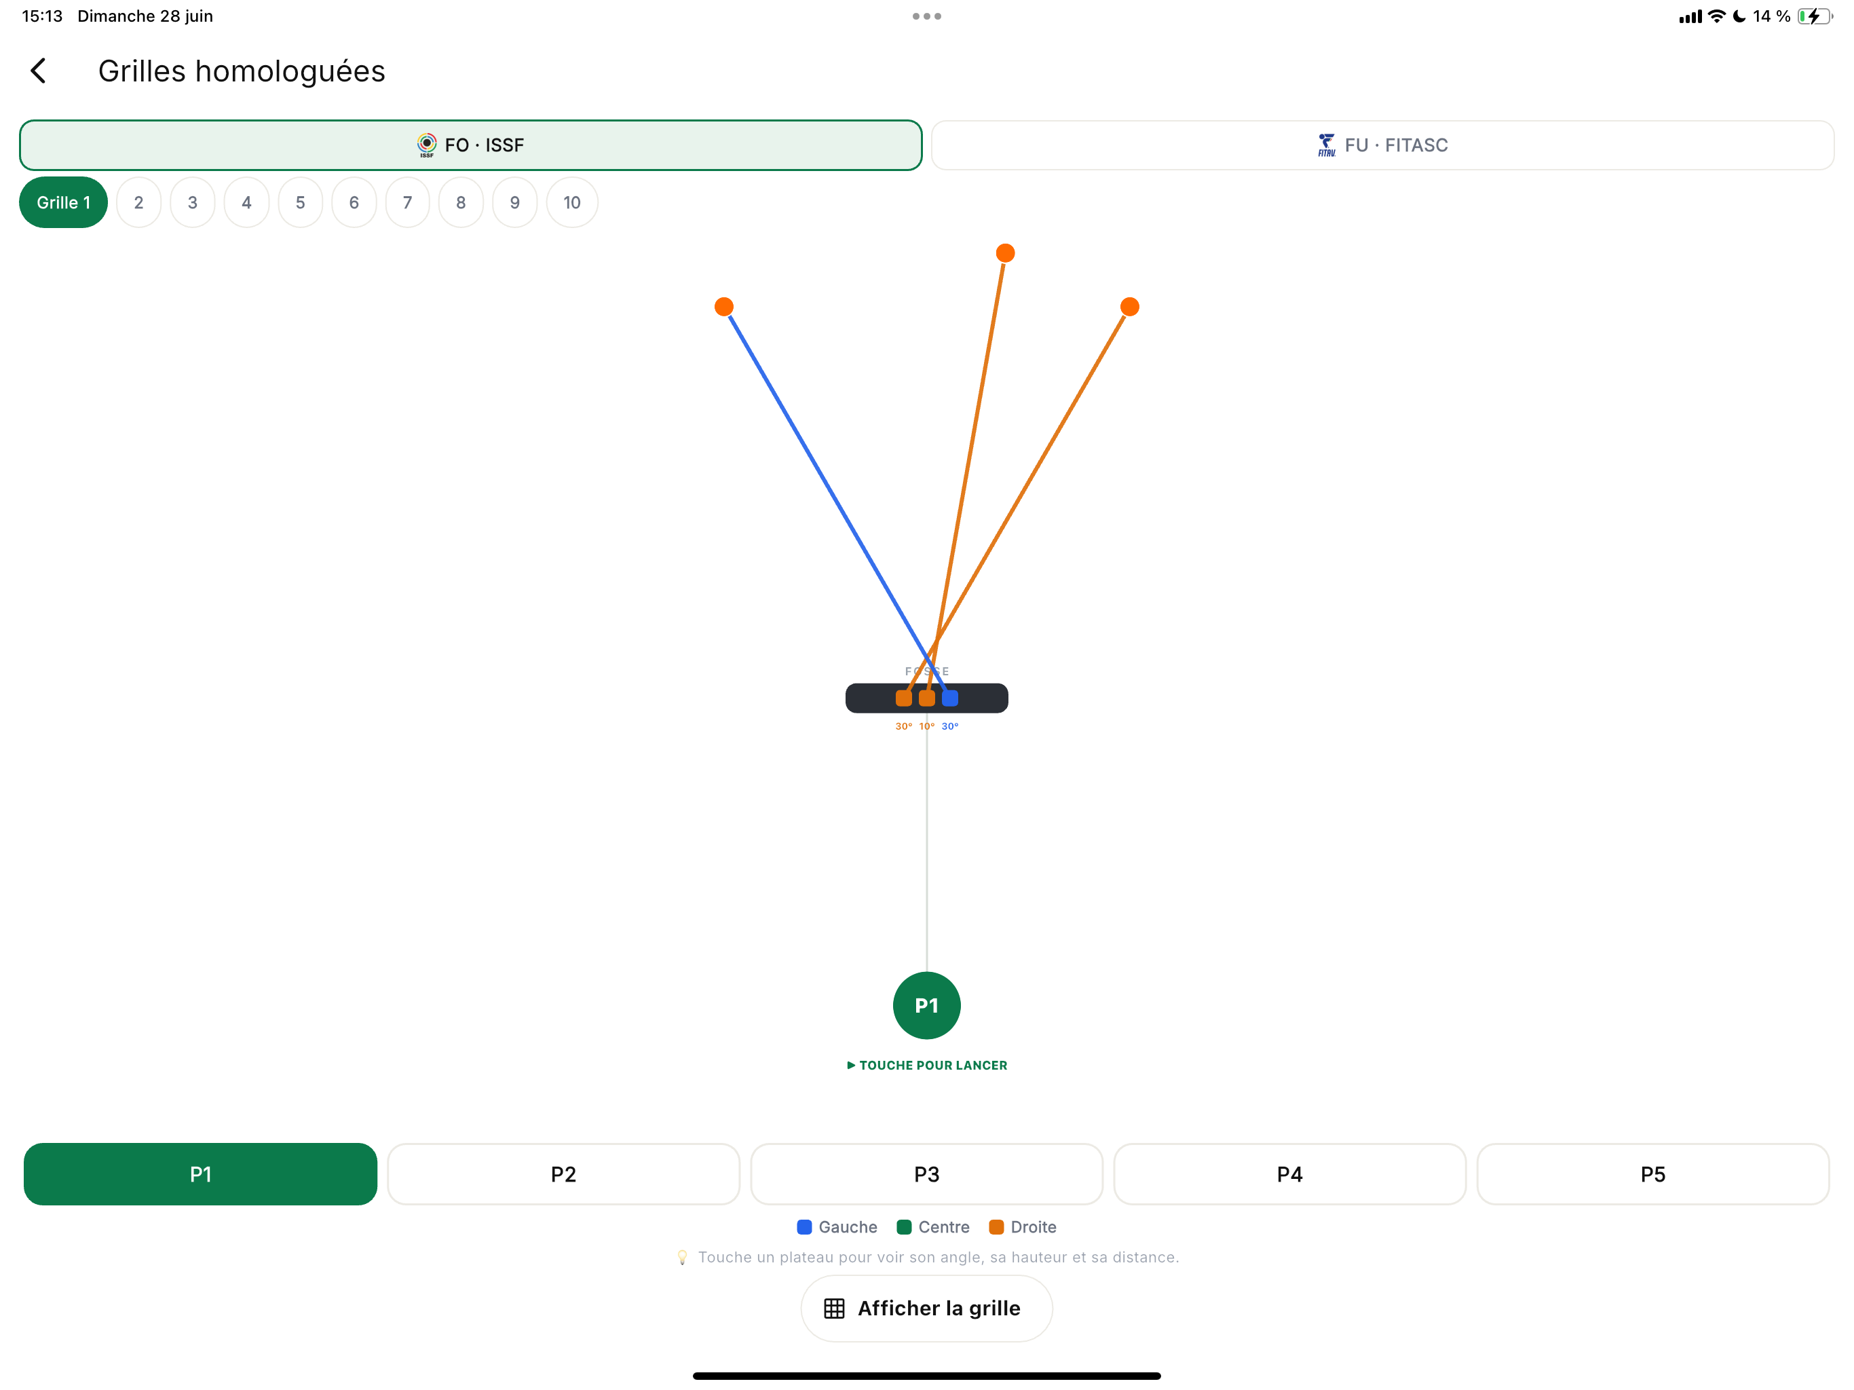Viewport: 1854px width, 1390px height.
Task: Select grille number 5
Action: click(x=300, y=202)
